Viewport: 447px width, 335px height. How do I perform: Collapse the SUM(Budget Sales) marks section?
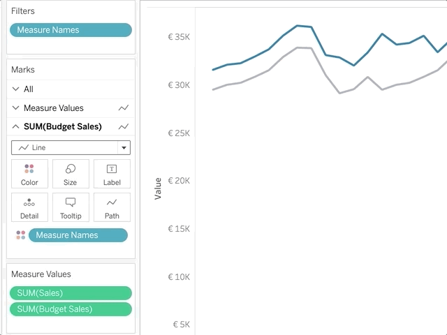pos(16,127)
